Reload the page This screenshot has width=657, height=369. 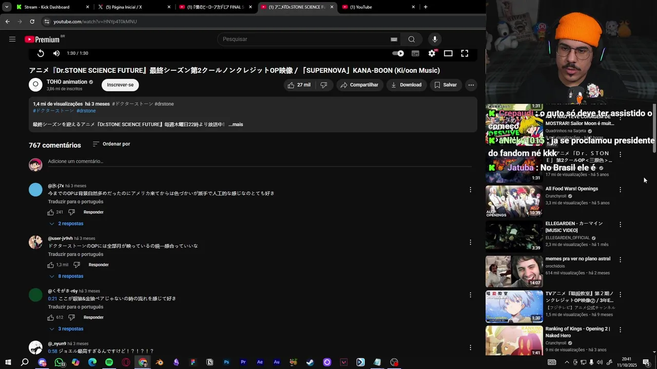pos(32,22)
